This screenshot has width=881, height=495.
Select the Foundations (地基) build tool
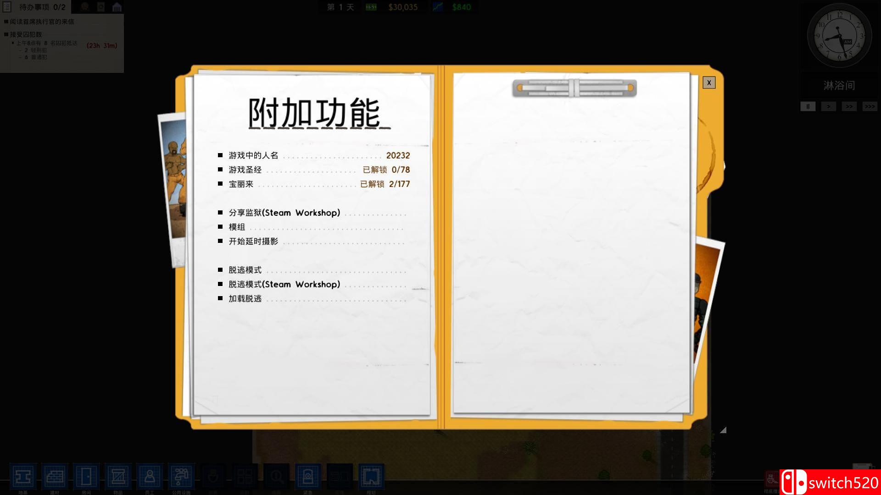click(24, 477)
